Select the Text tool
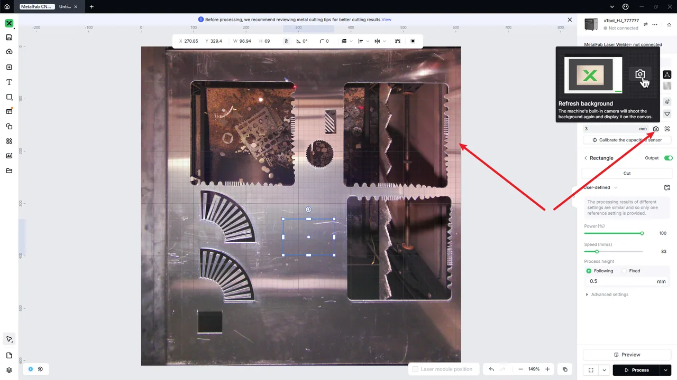Viewport: 677px width, 380px height. point(9,82)
